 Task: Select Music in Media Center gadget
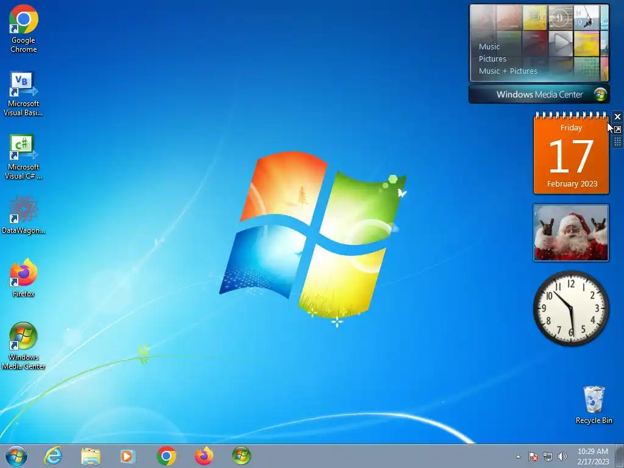[489, 46]
